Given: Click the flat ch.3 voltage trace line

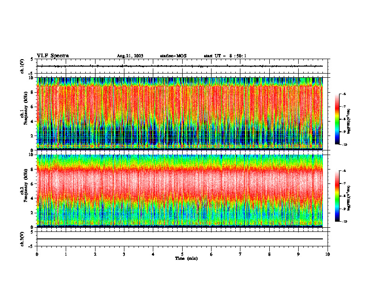Looking at the screenshot, I should click(180, 239).
